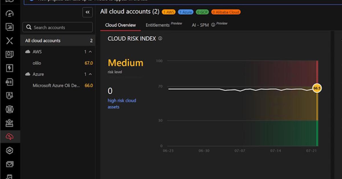This screenshot has height=179, width=342.
Task: Open the high risk cloud assets link
Action: tap(122, 104)
